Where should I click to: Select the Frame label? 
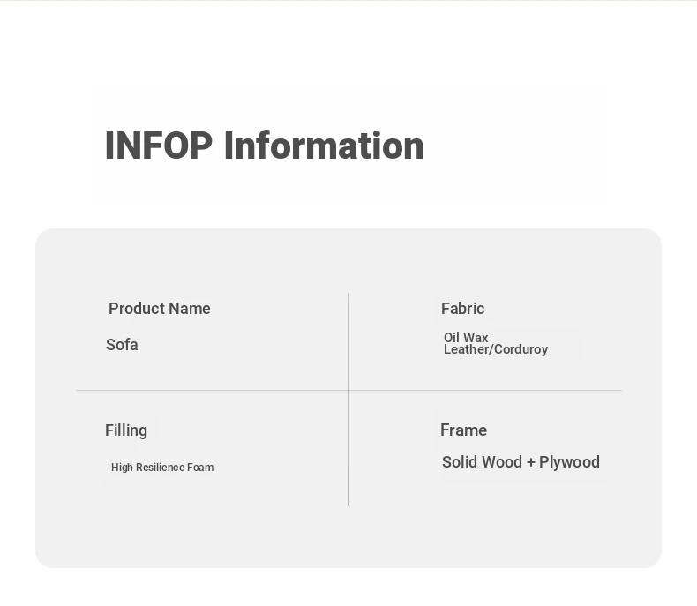[x=463, y=430]
